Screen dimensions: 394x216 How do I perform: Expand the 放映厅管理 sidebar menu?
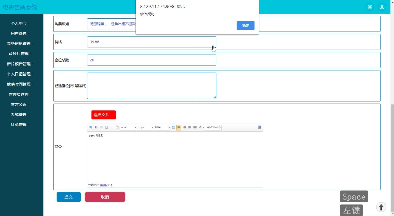click(x=20, y=54)
